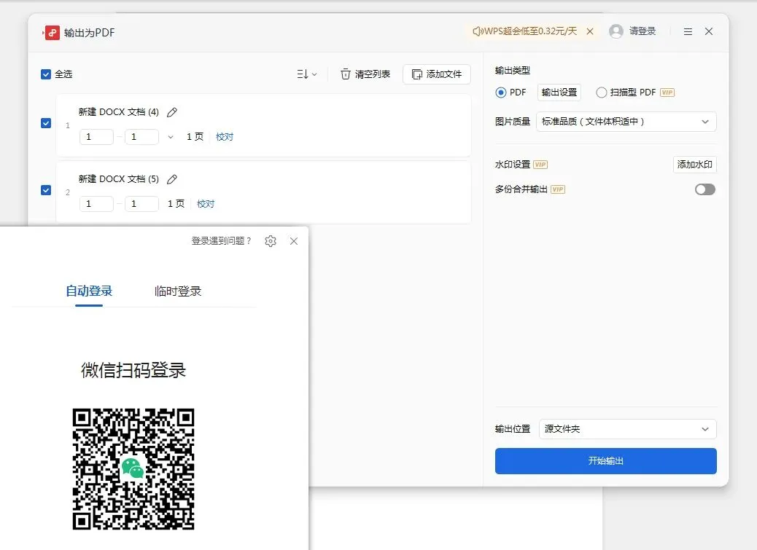
Task: Click VIP badge beside 水印设置
Action: pyautogui.click(x=540, y=165)
